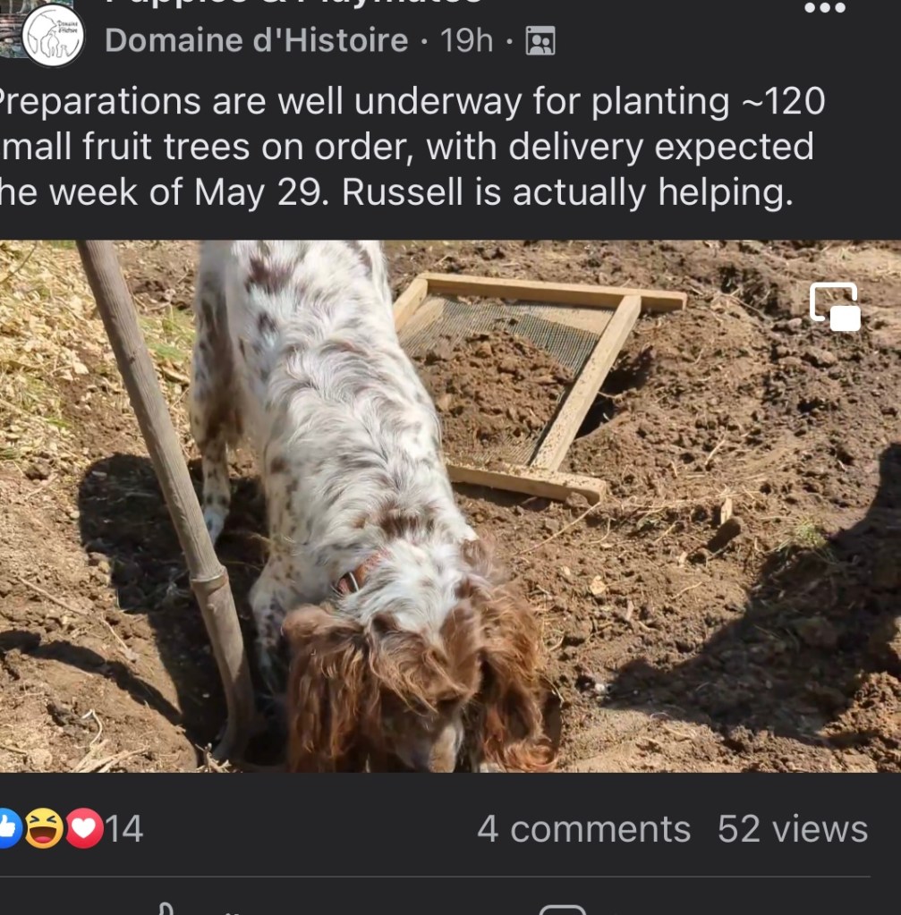901x915 pixels.
Task: Open the Puppies & Playmates group title
Action: (295, 3)
